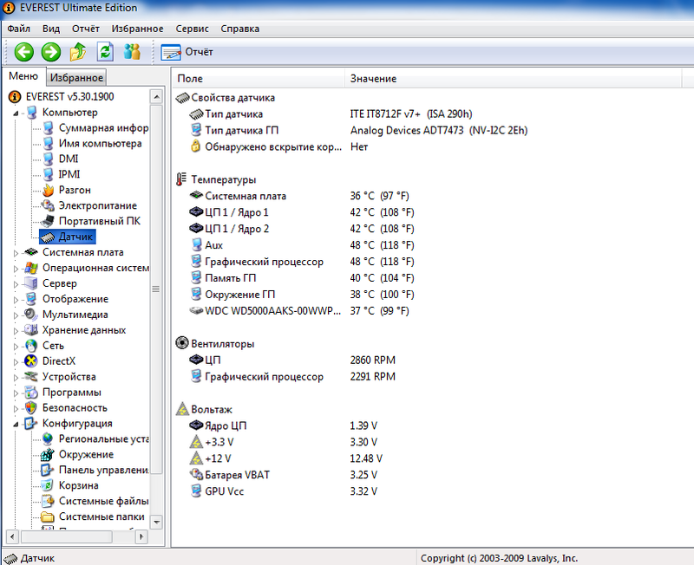
Task: Click the Системные папки folder icon
Action: pos(48,516)
